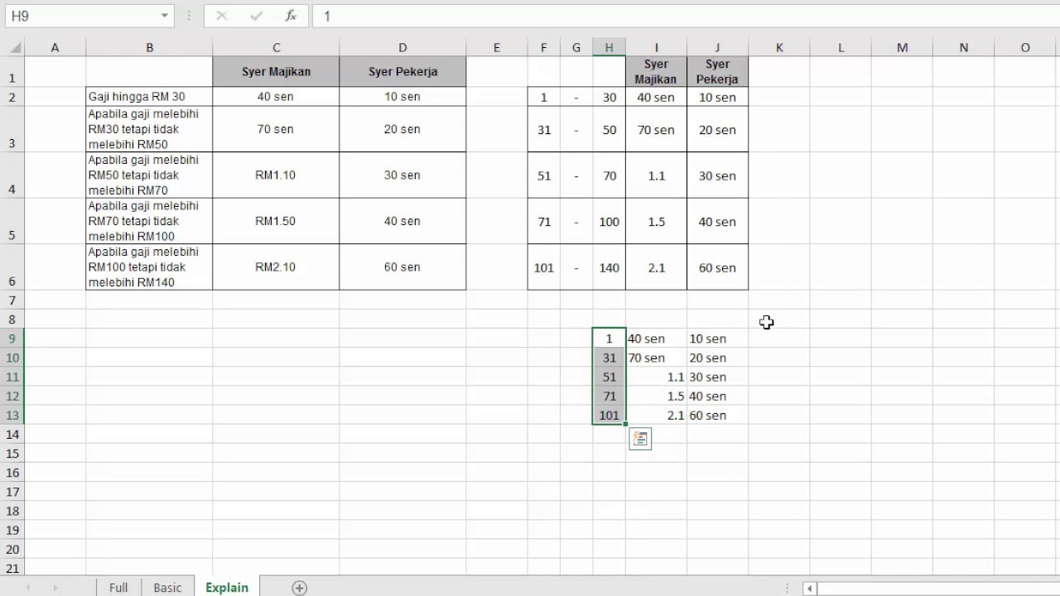Add a new sheet with plus icon
This screenshot has height=596, width=1060.
point(300,588)
